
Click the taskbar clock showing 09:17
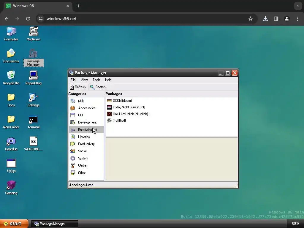(x=296, y=224)
